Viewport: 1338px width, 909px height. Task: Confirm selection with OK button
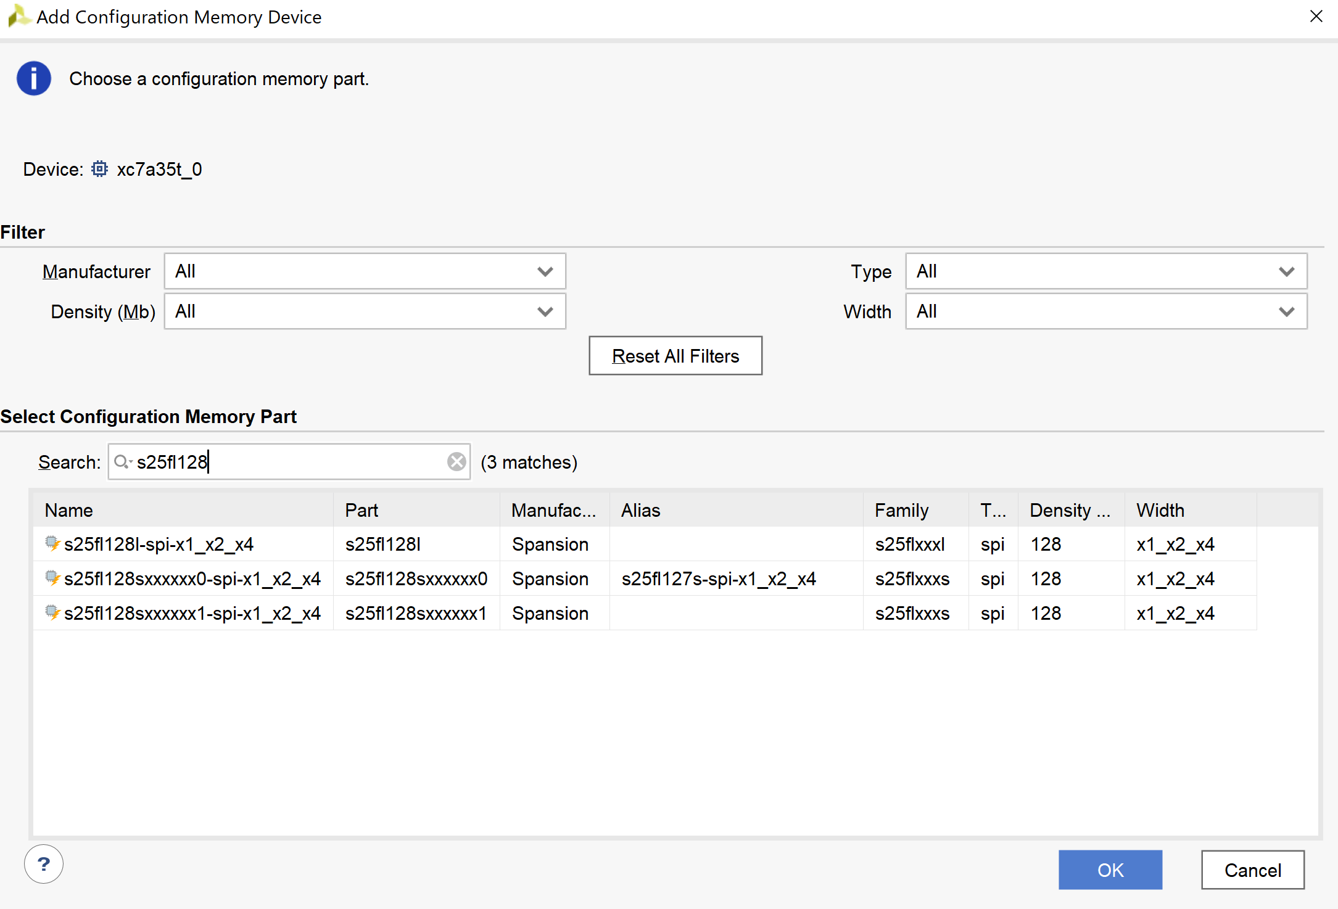[x=1110, y=870]
